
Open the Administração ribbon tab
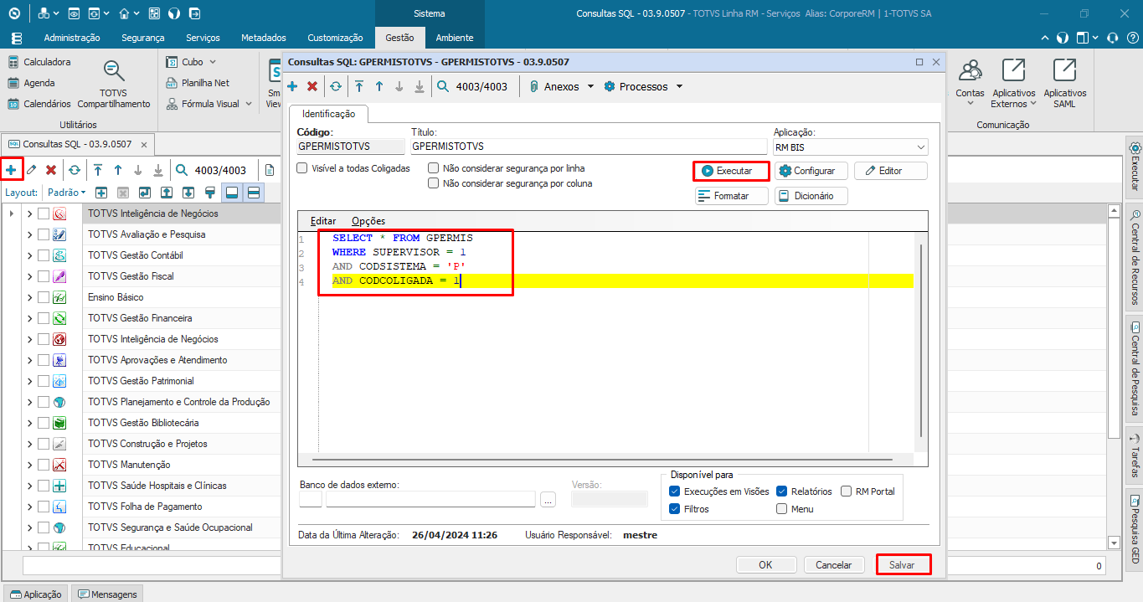click(x=72, y=38)
